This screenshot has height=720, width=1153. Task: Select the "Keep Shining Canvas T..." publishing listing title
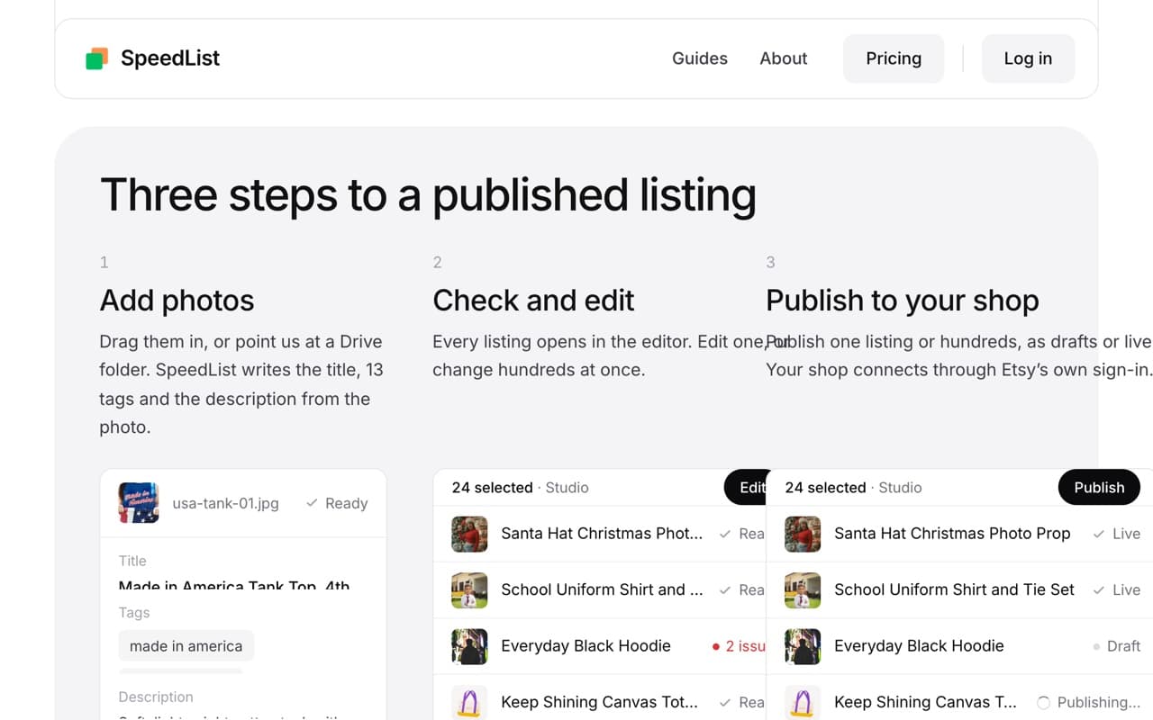click(925, 702)
